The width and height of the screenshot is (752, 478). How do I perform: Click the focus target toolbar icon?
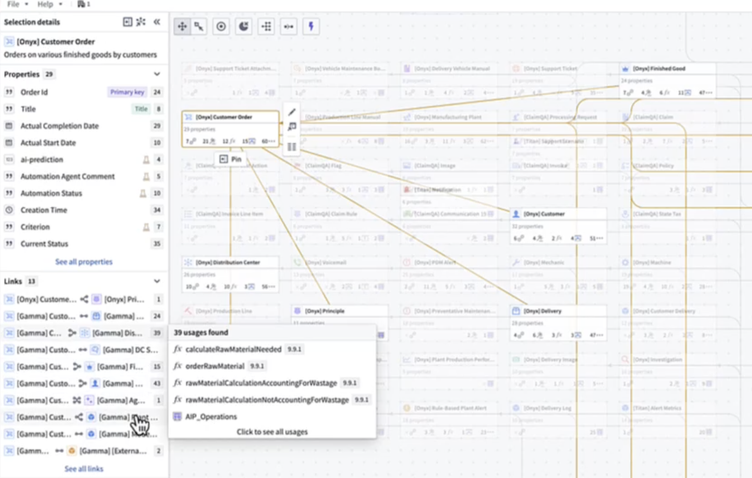coord(222,26)
